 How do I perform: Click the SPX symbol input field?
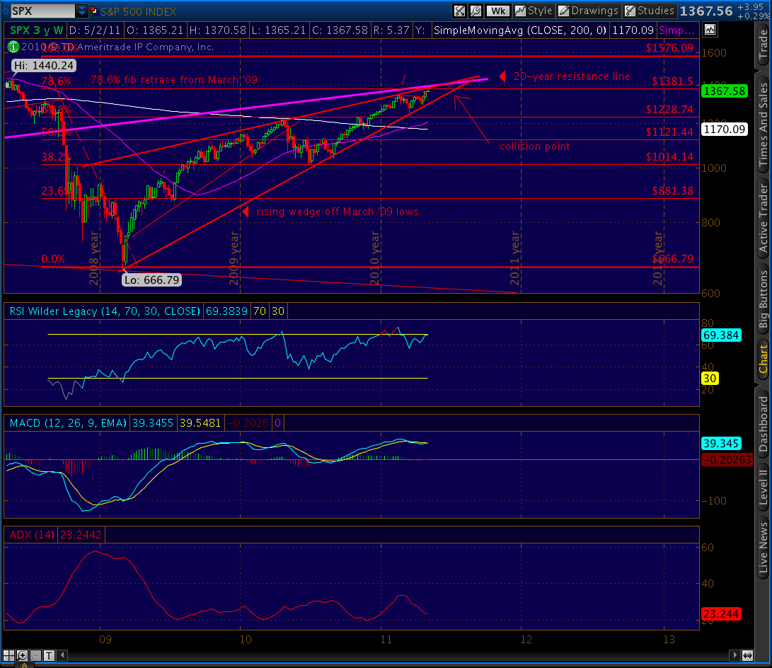42,11
